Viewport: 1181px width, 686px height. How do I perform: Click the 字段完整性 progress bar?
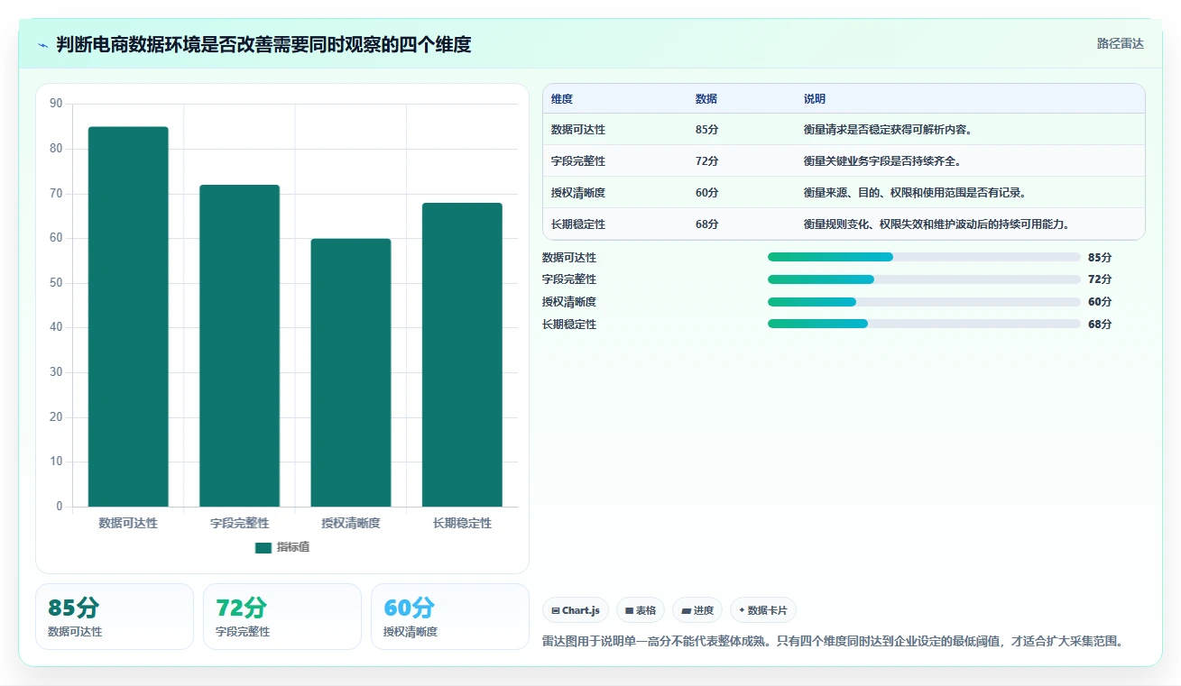[924, 279]
